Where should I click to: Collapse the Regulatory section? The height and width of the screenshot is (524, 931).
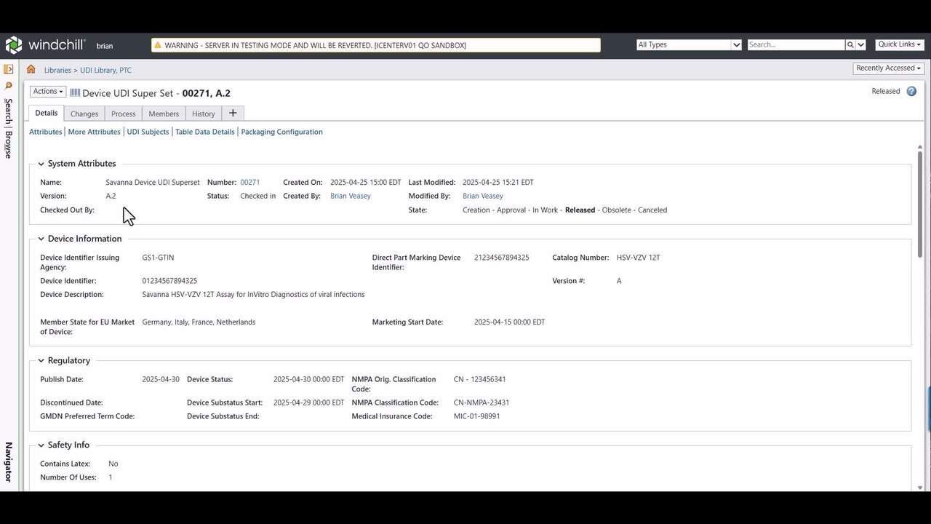41,361
